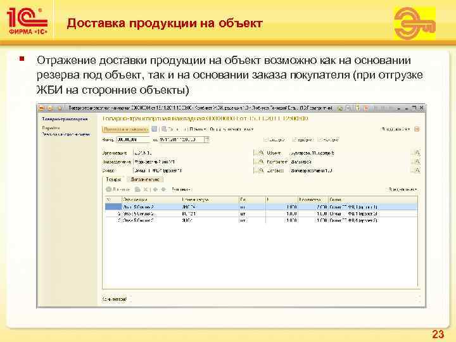
Task: Open the Создать на основании dropdown
Action: (232, 129)
